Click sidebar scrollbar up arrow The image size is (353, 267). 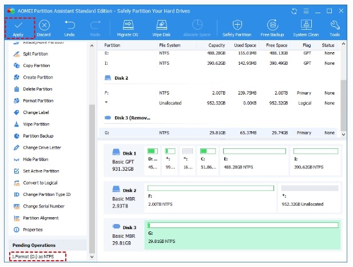pyautogui.click(x=92, y=46)
